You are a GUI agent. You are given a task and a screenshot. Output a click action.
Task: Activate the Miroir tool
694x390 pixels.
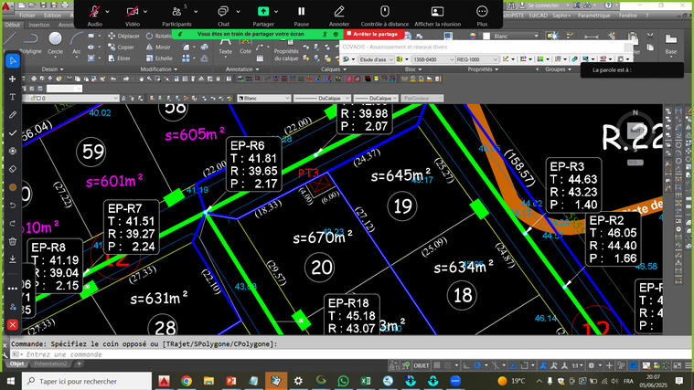tap(159, 46)
